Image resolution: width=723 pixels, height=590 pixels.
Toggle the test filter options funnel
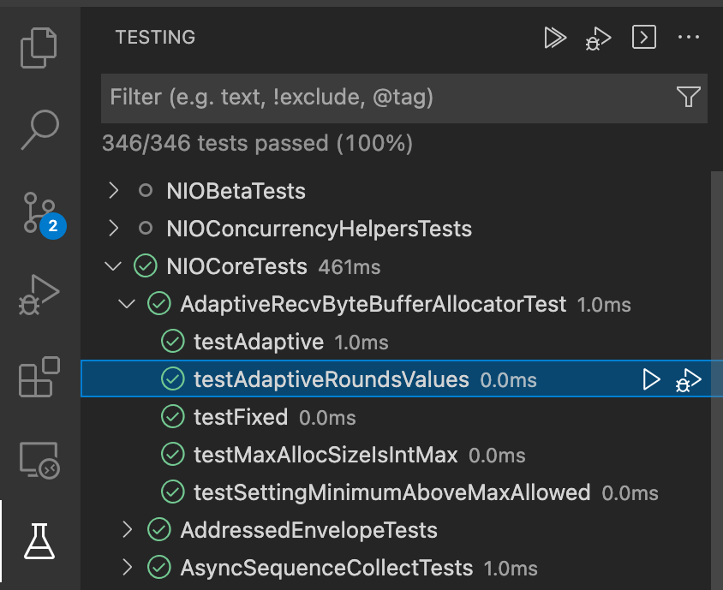[688, 98]
